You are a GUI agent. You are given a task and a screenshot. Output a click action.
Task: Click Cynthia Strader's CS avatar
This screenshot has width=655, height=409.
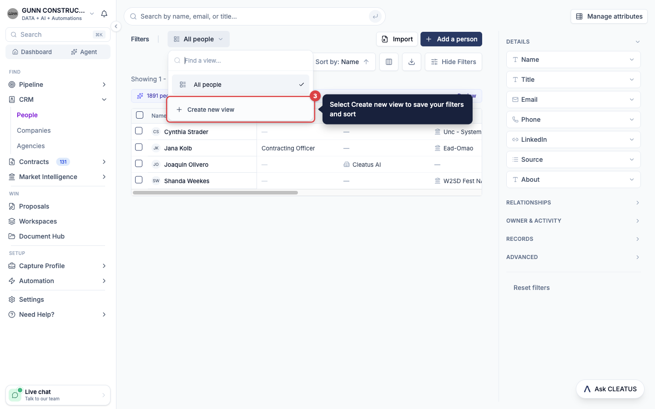click(x=156, y=132)
